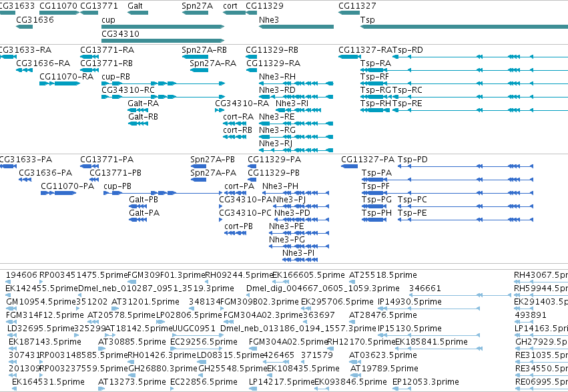Image resolution: width=568 pixels, height=392 pixels.
Task: Select EST RH01426.3prime label
Action: [162, 355]
